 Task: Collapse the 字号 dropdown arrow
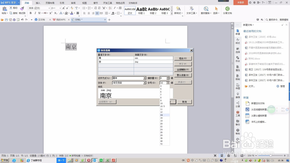coord(168,83)
